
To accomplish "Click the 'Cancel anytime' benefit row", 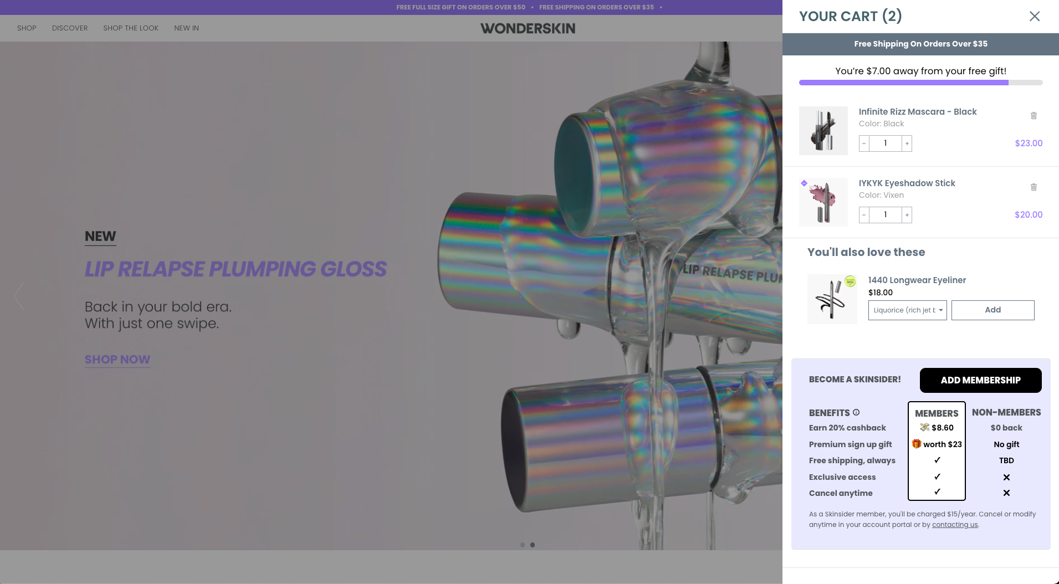I will pyautogui.click(x=841, y=493).
